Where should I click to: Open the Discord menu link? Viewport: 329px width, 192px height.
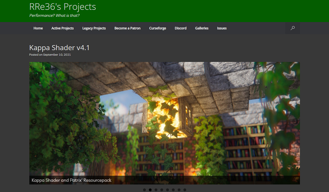(181, 28)
